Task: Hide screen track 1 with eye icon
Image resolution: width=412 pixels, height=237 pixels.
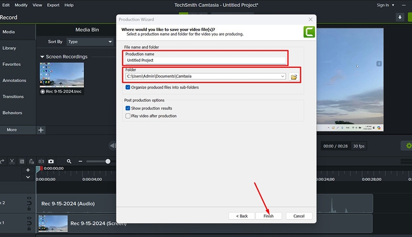Action: (x=29, y=218)
